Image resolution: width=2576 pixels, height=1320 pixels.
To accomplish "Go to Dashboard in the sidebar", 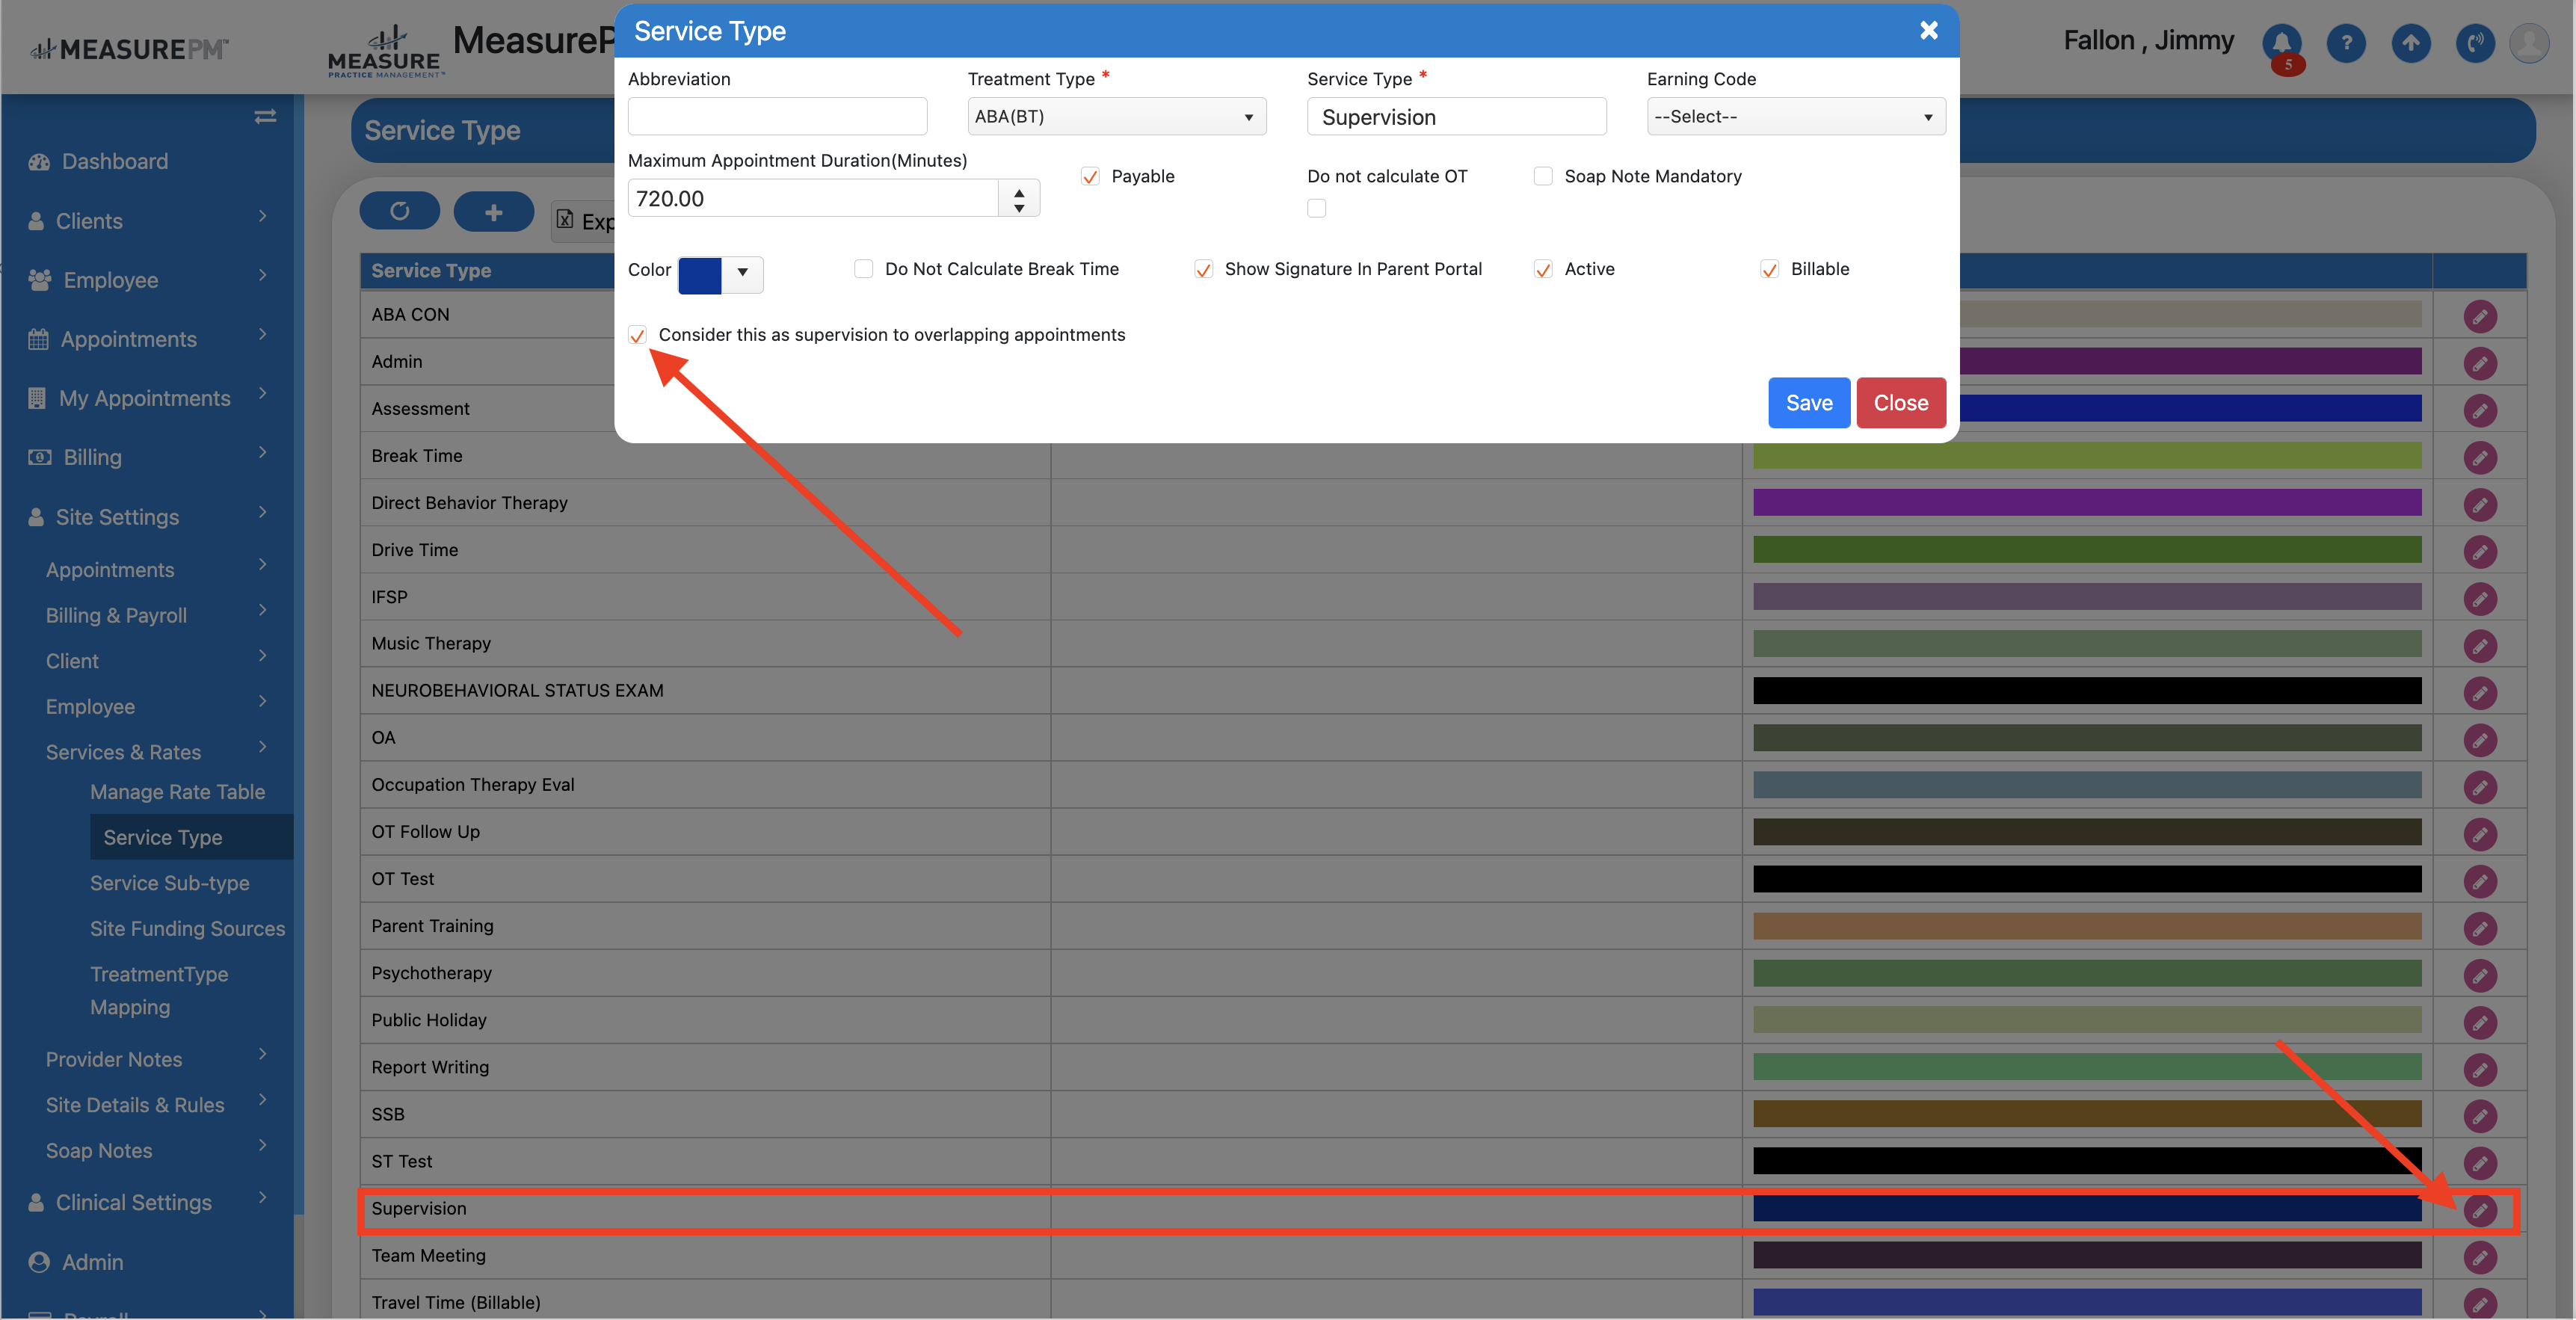I will click(x=114, y=161).
